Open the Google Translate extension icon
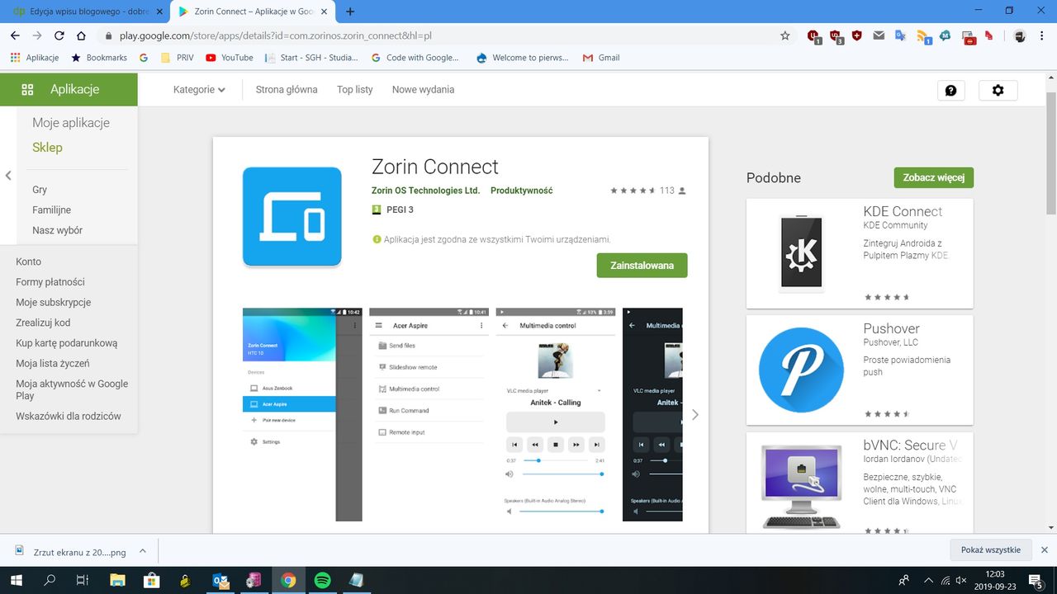The image size is (1057, 594). 901,35
